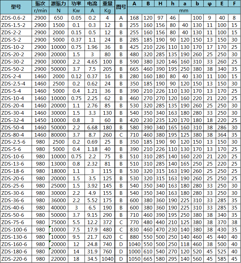The height and width of the screenshot is (263, 241).
Task: Click model cell ZDS-180-6
Action: click(x=16, y=252)
